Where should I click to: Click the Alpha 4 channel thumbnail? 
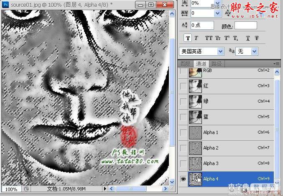coord(195,179)
